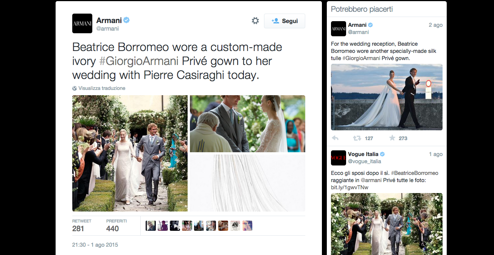This screenshot has width=494, height=255.
Task: Click the @armani username handle
Action: click(107, 28)
